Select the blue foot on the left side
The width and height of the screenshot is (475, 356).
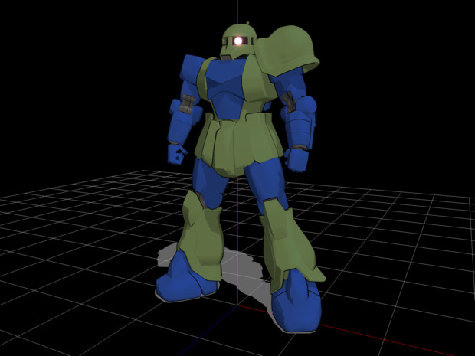coord(183,278)
